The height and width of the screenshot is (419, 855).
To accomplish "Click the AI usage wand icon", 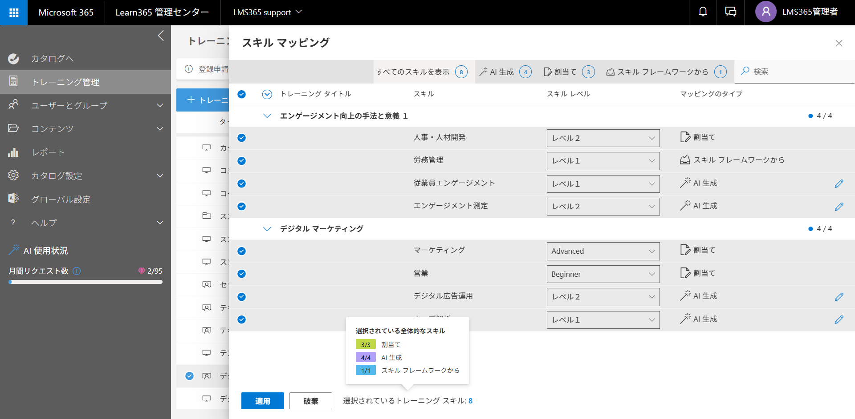I will (x=14, y=250).
